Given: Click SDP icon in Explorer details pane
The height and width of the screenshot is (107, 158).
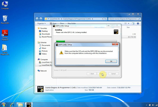Looking at the screenshot, I should [40, 89].
